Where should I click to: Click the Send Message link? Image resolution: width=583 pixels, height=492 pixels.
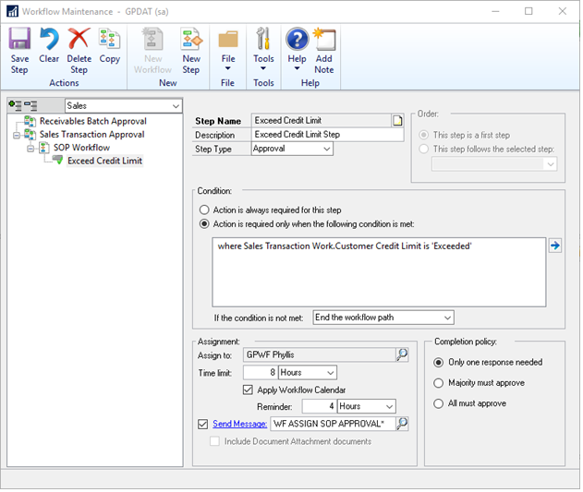[x=240, y=424]
